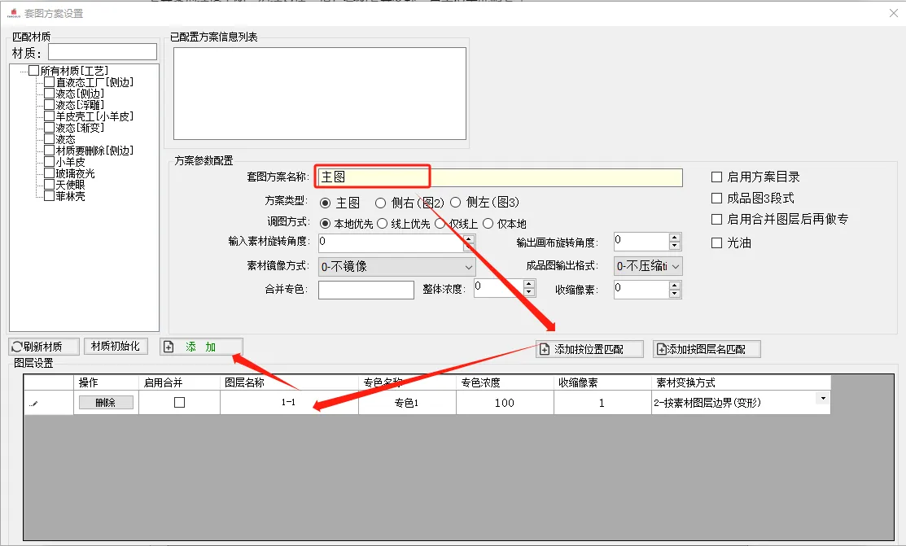Check the 小羊皮 material

pos(50,162)
